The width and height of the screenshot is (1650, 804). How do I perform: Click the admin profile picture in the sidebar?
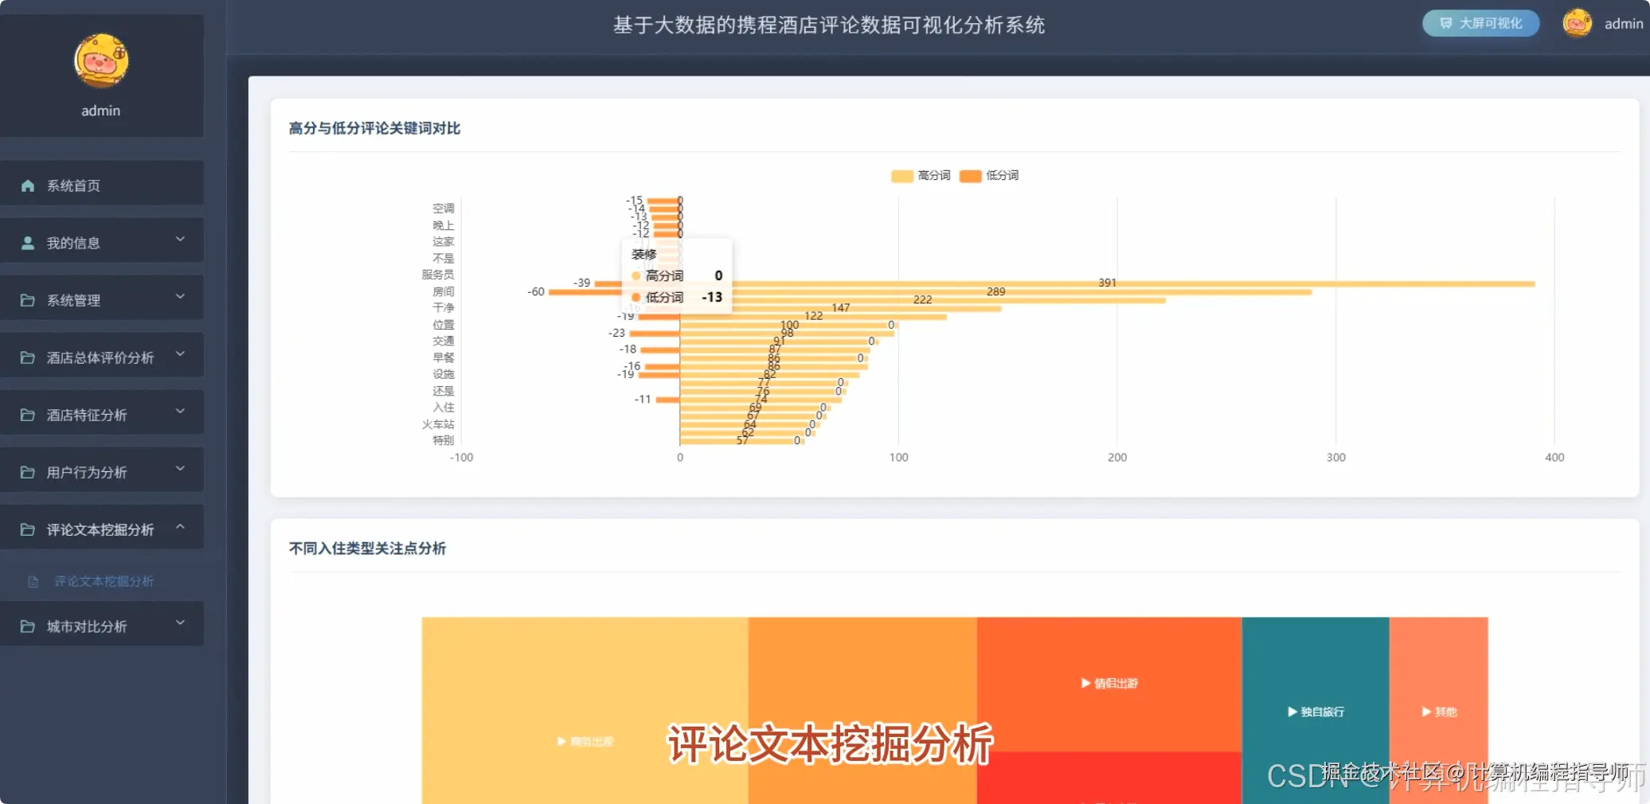coord(101,61)
